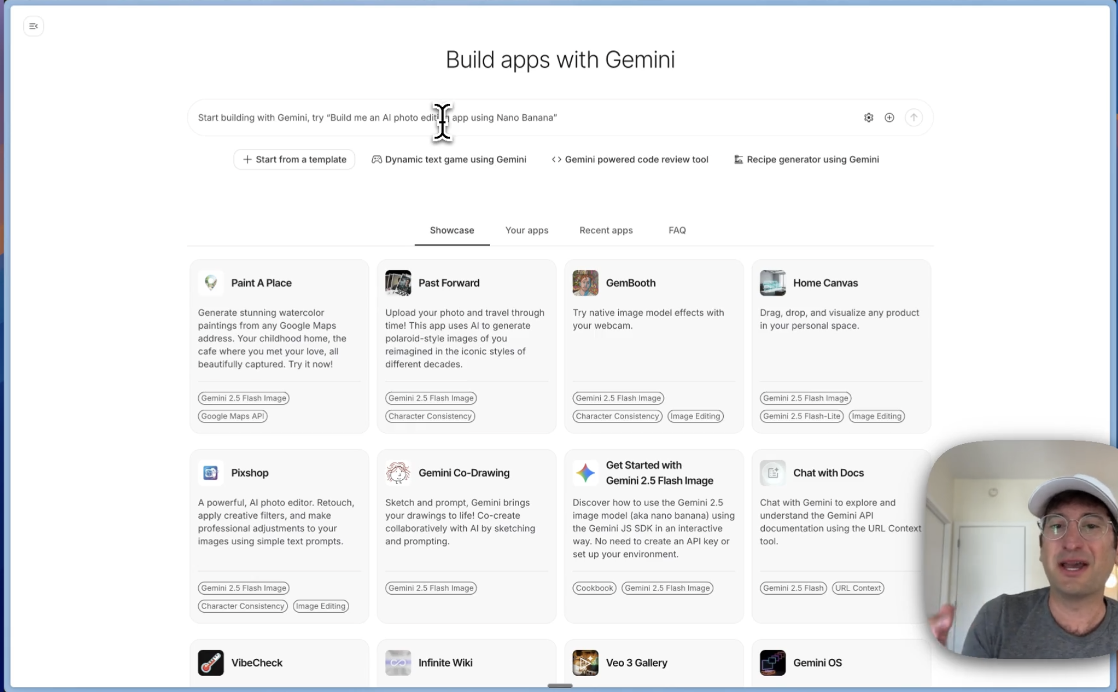
Task: Open the prompt settings gear
Action: point(868,117)
